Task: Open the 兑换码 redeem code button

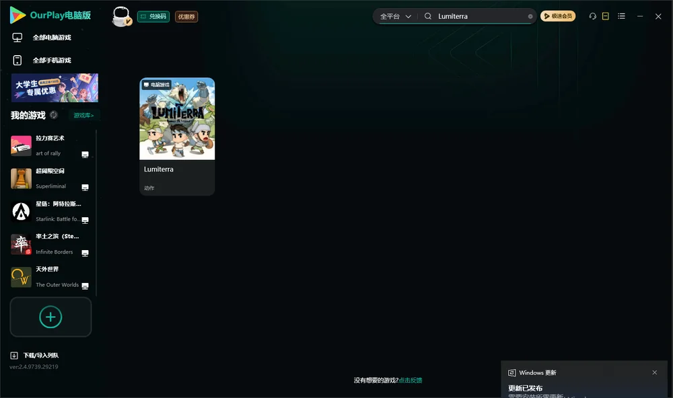Action: tap(153, 16)
